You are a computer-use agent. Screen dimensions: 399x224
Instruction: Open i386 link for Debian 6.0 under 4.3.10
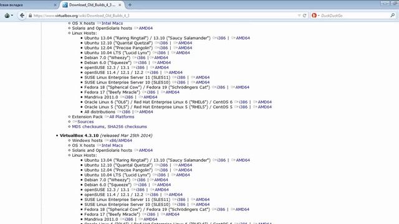142,185
